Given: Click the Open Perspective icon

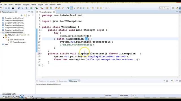Looking at the screenshot, I should coord(173,8).
